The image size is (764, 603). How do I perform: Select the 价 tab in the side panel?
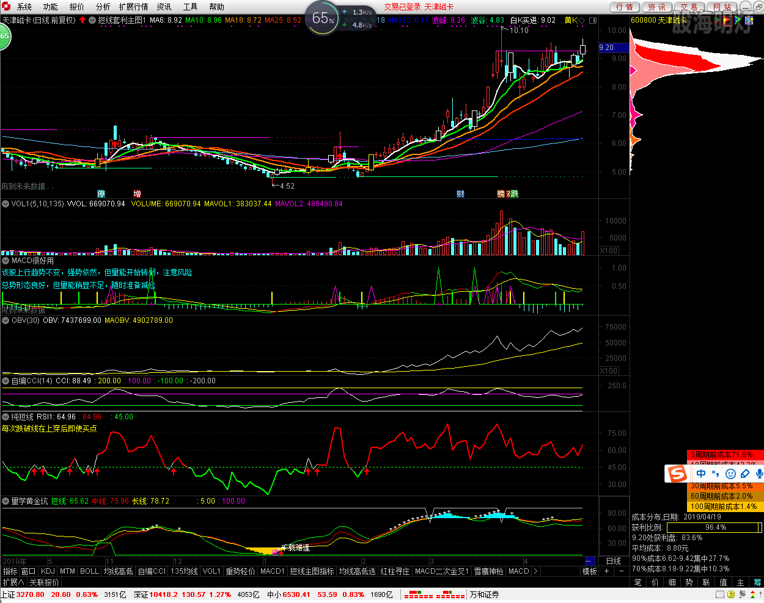coord(655,582)
